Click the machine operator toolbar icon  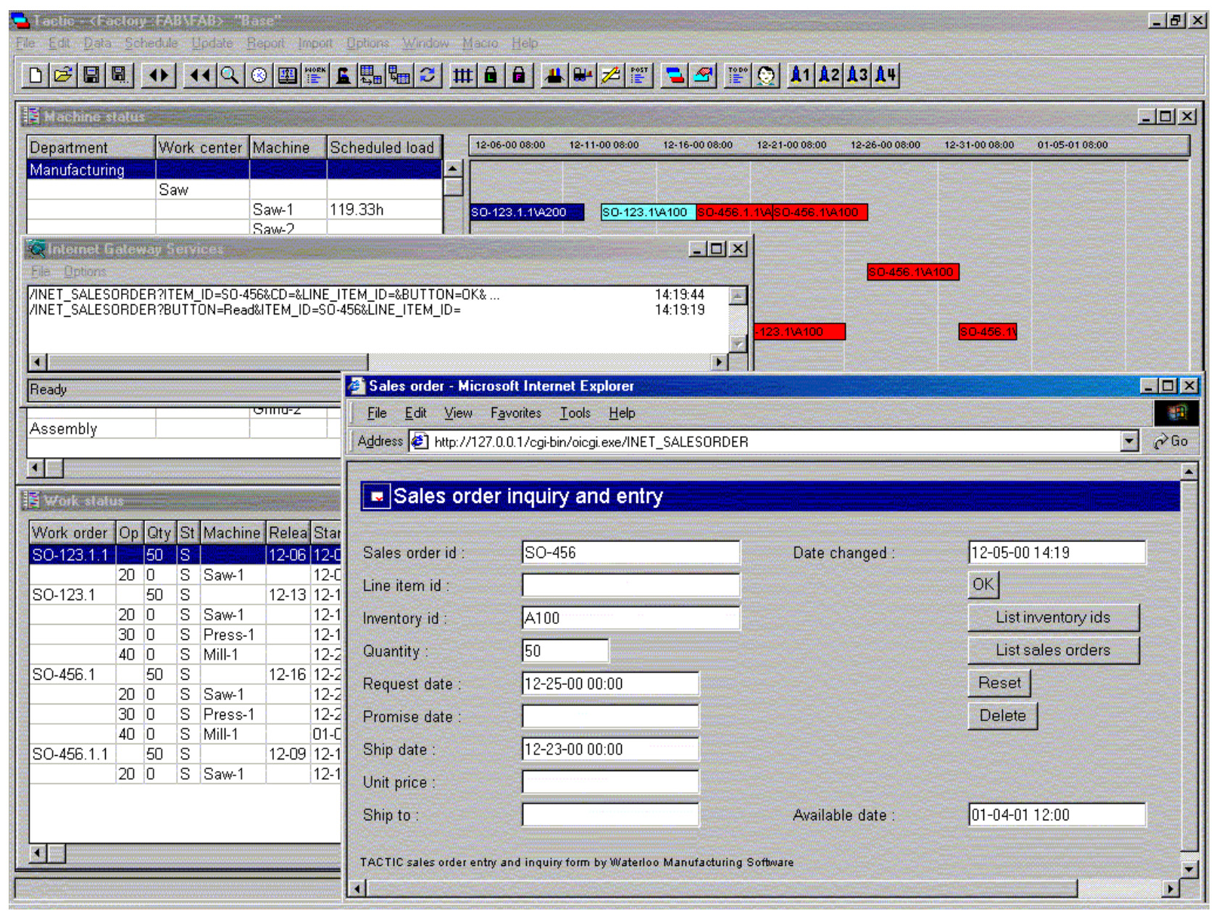click(x=343, y=75)
